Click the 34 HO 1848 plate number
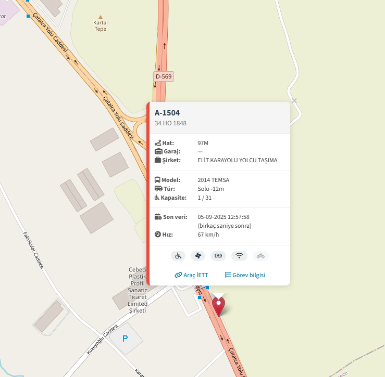The width and height of the screenshot is (385, 377). 170,123
